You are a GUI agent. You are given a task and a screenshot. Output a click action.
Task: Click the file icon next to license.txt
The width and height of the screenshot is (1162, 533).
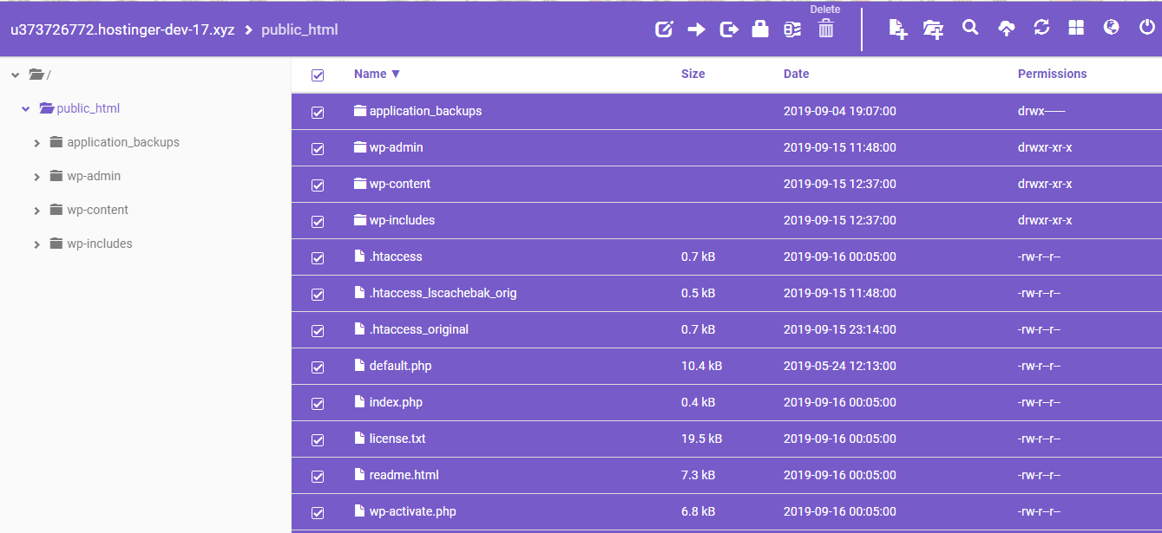point(360,439)
